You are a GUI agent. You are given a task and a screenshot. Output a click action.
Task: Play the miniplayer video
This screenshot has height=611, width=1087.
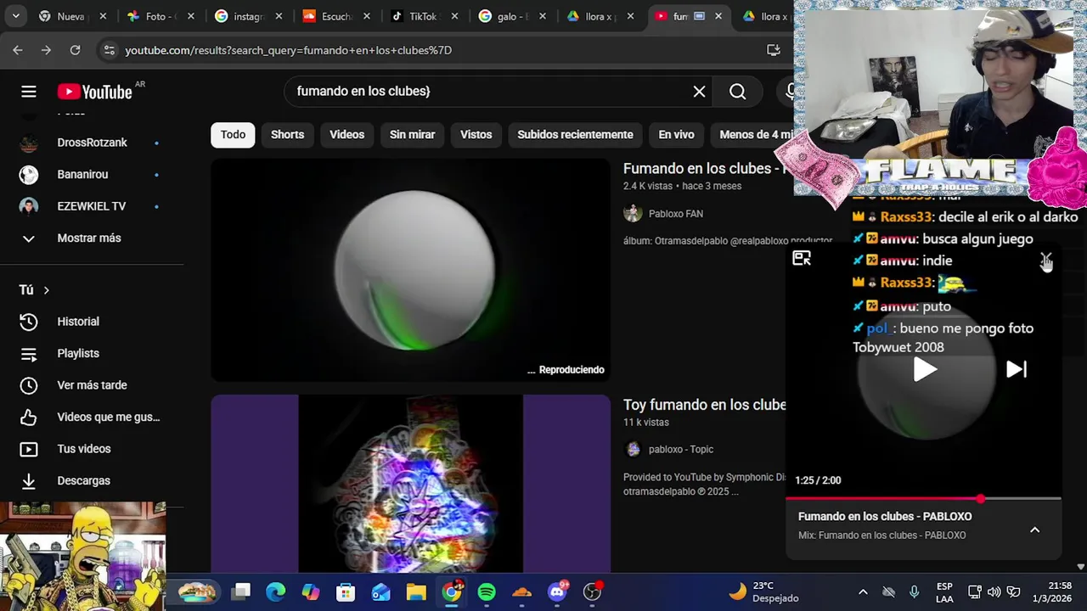pos(924,370)
